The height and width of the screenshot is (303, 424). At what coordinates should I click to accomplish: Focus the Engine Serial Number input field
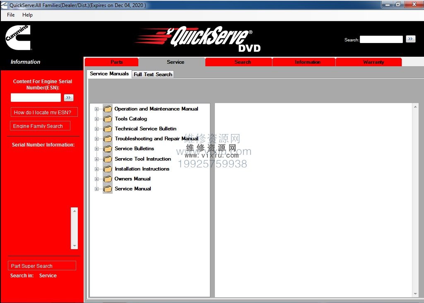click(36, 98)
